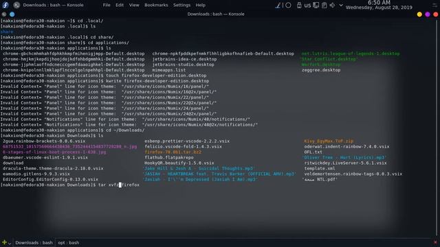Click the 'download' entry in Downloads listing
The height and width of the screenshot is (247, 440).
13,163
